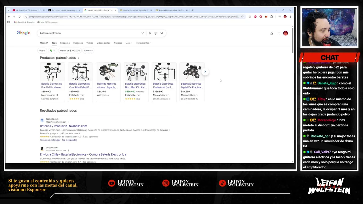
Task: Open search by image lens icon
Action: coord(156,33)
